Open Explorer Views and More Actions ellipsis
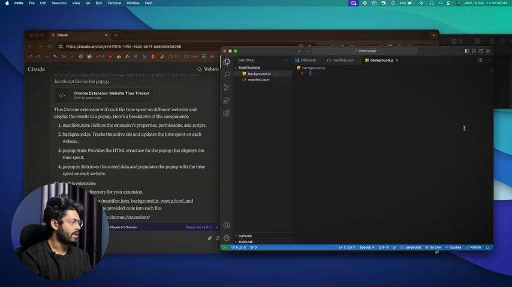The height and width of the screenshot is (287, 512). [286, 60]
